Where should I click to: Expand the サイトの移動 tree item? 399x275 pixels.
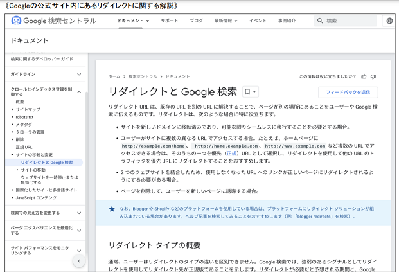17,170
